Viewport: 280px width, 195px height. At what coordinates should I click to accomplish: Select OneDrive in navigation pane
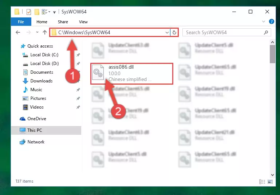pos(37,119)
